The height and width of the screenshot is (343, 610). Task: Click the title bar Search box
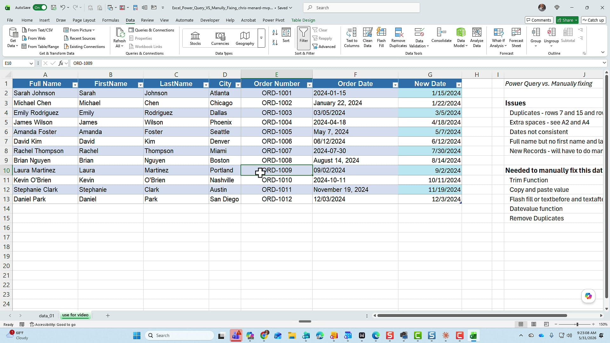[362, 8]
